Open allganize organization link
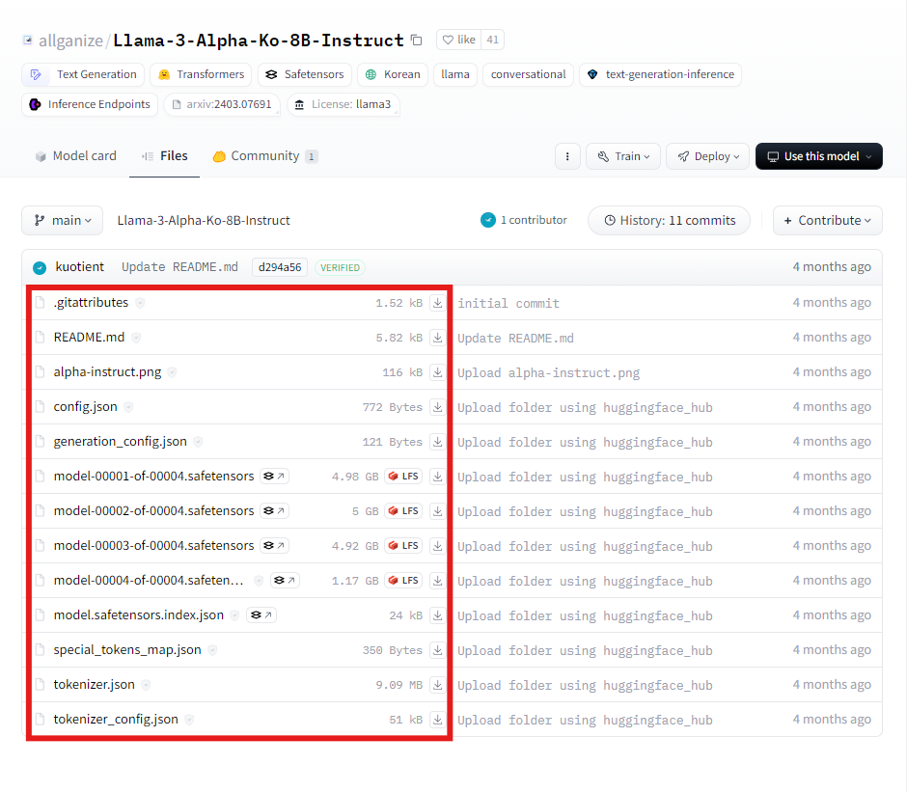 pos(70,41)
